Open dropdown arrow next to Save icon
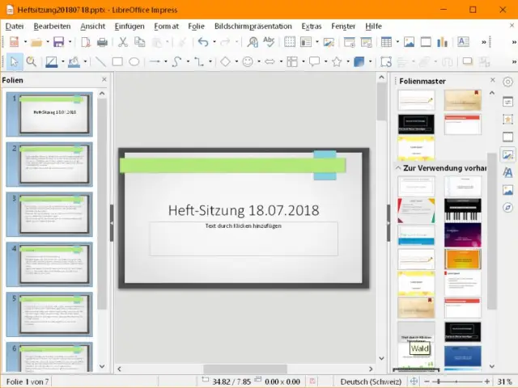 tap(70, 42)
